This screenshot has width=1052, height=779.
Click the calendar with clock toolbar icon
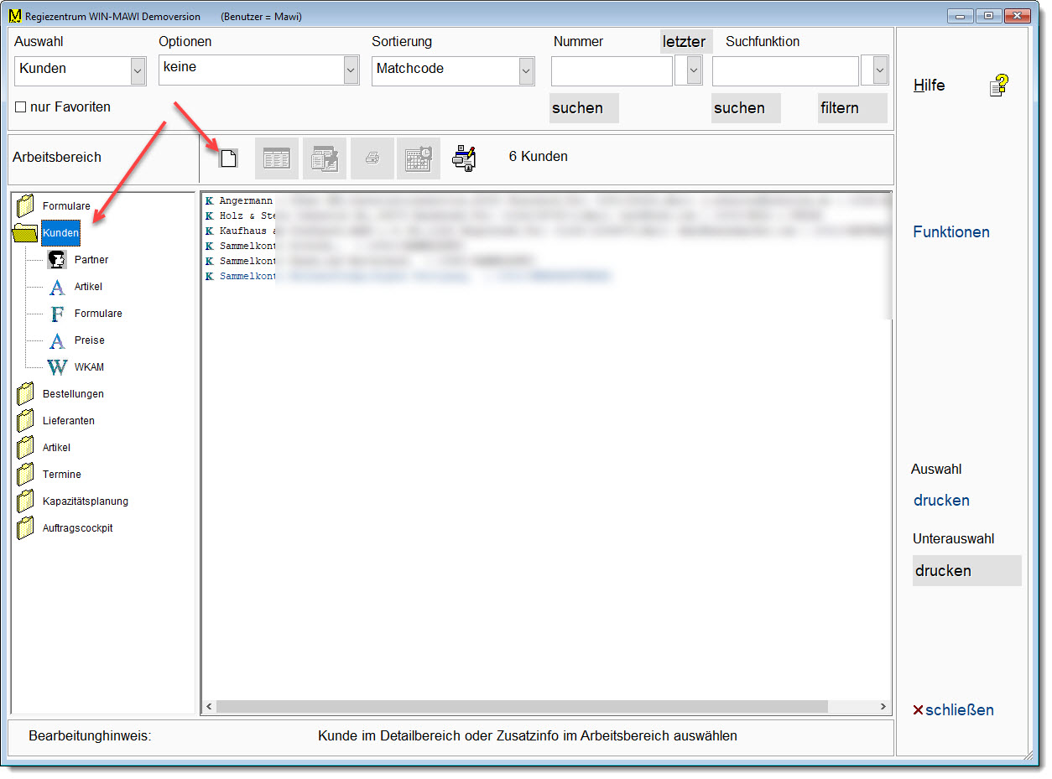[418, 158]
